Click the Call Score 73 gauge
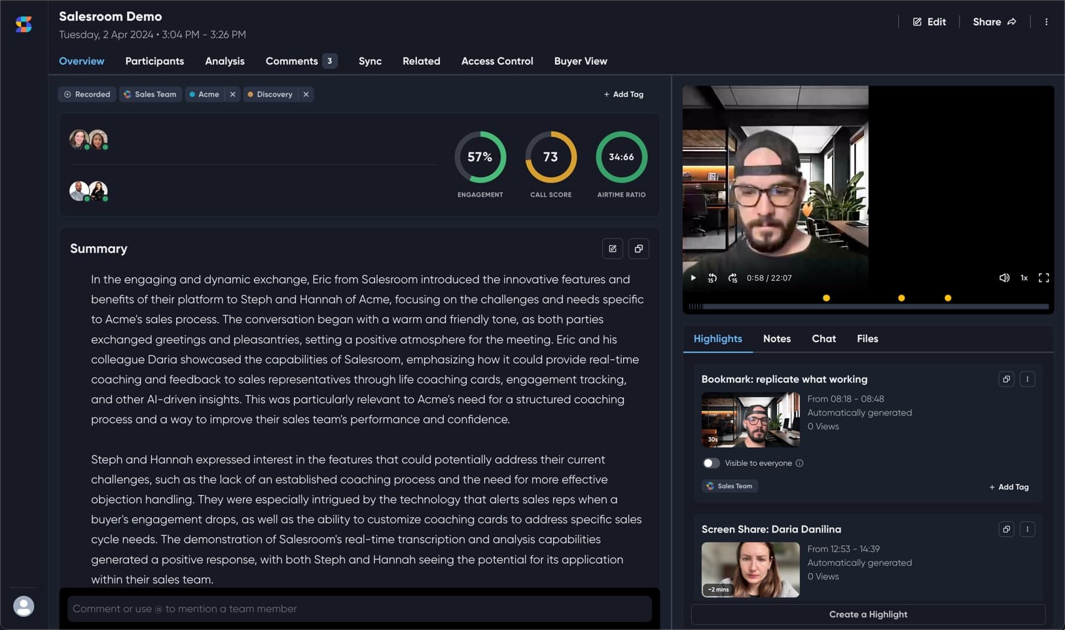1065x630 pixels. click(551, 157)
